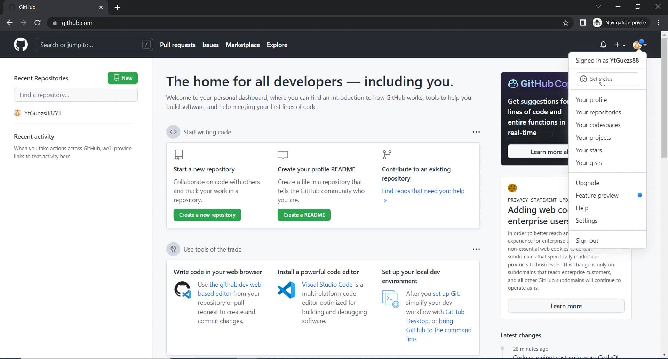Reload the page with the refresh icon
The height and width of the screenshot is (359, 668).
(38, 23)
